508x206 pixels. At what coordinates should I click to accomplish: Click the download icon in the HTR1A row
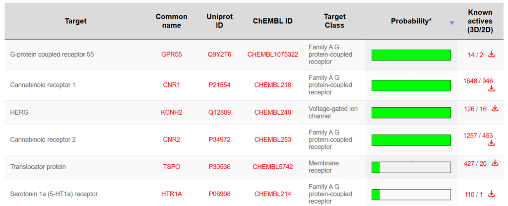click(x=492, y=194)
